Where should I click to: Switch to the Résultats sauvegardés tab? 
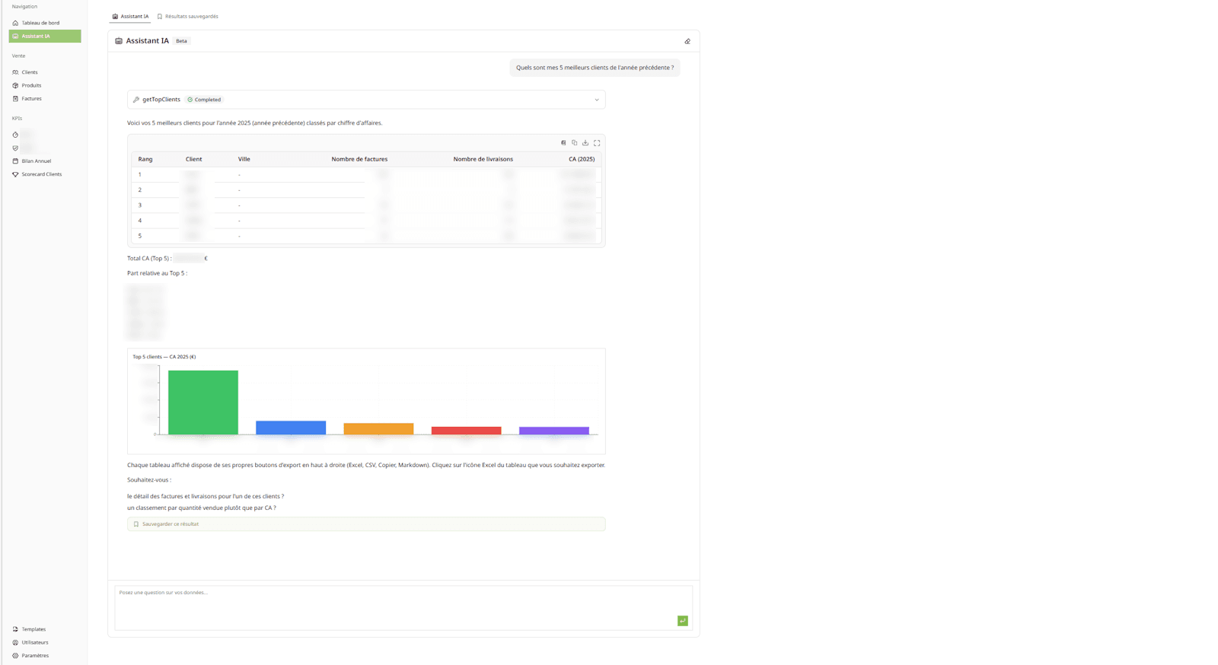[188, 16]
